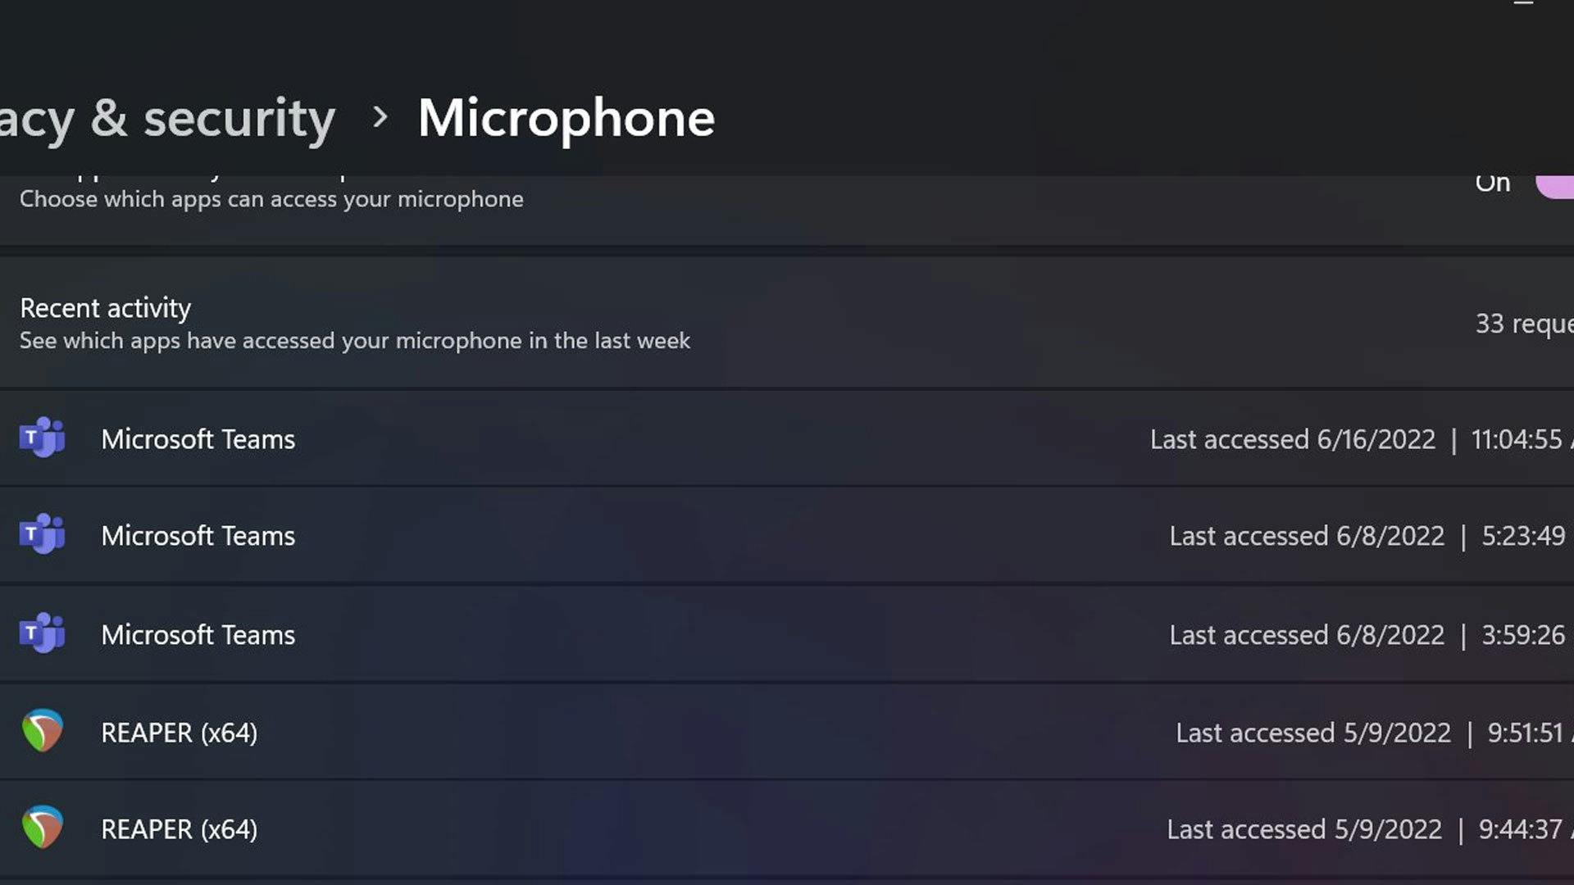
Task: Toggle the app microphone access switch
Action: [x=1556, y=185]
